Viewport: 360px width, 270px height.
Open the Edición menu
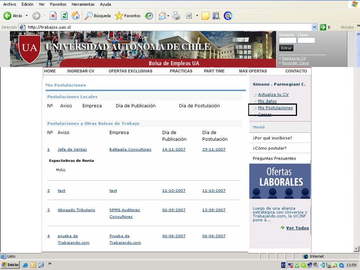pos(27,4)
